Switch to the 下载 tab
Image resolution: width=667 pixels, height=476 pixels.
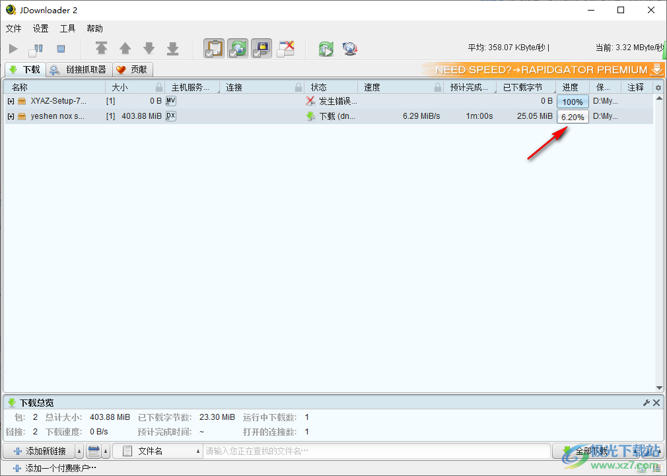click(x=25, y=69)
